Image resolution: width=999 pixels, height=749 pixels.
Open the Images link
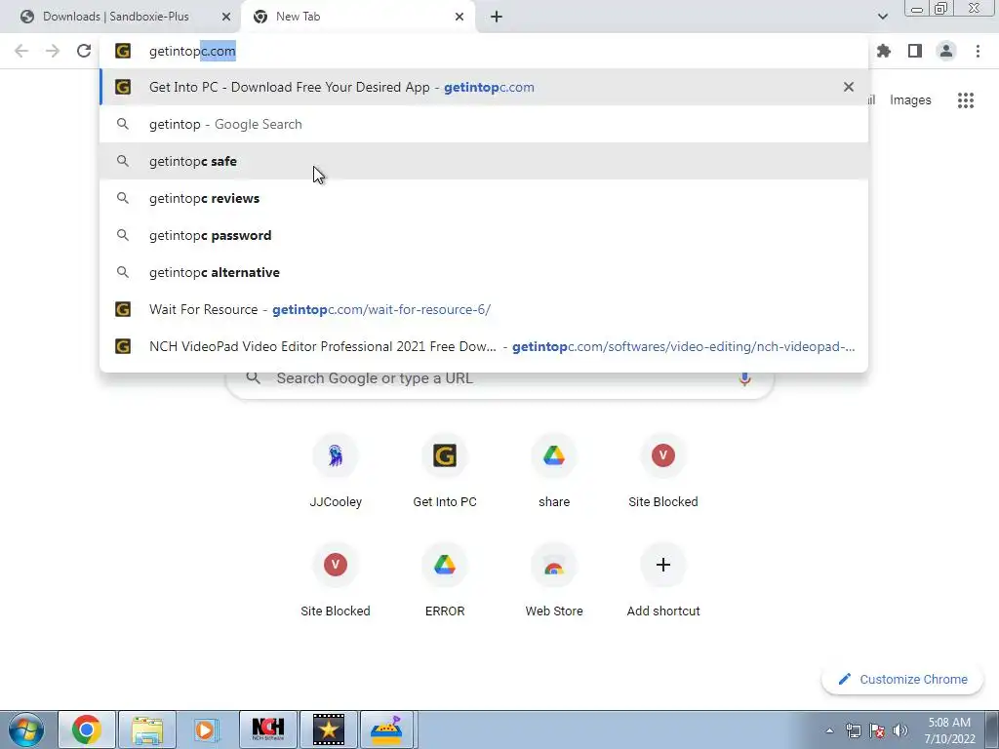[910, 100]
